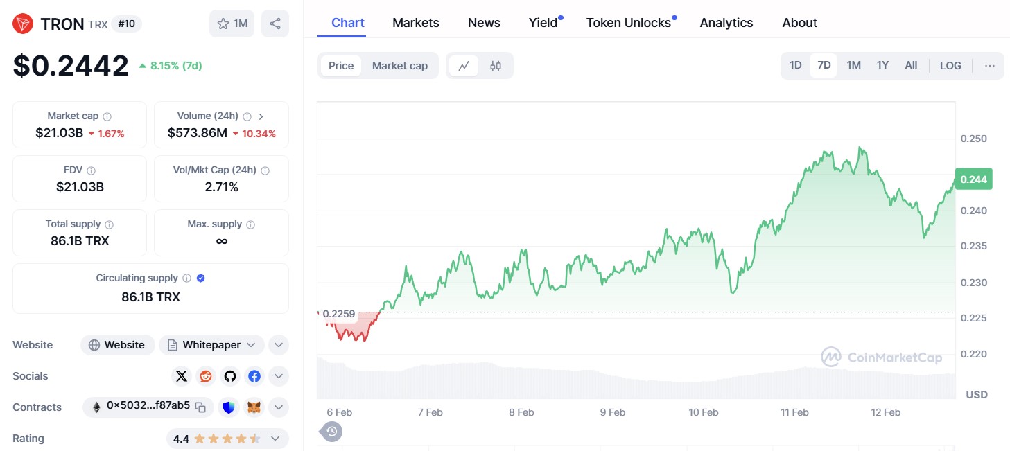Switch chart to candlestick view

tap(495, 65)
